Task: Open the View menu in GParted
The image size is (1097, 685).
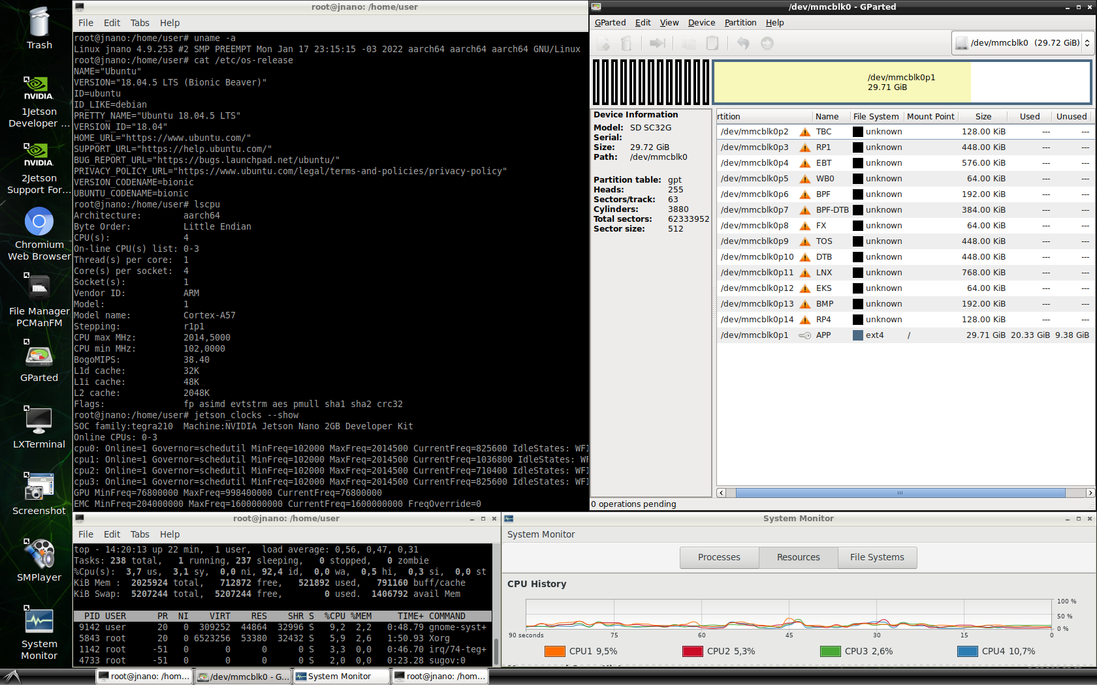Action: (x=669, y=23)
